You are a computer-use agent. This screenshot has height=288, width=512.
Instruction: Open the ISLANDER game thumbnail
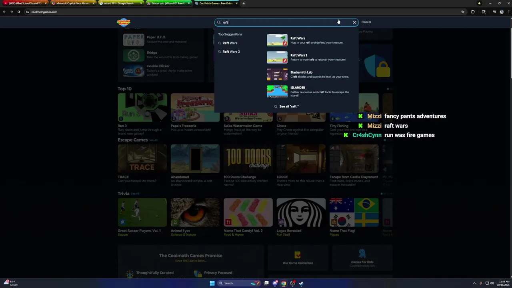tap(277, 92)
